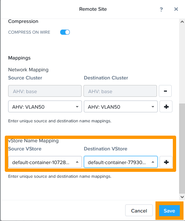Click the scrollbar track above the thumb

[x=182, y=64]
